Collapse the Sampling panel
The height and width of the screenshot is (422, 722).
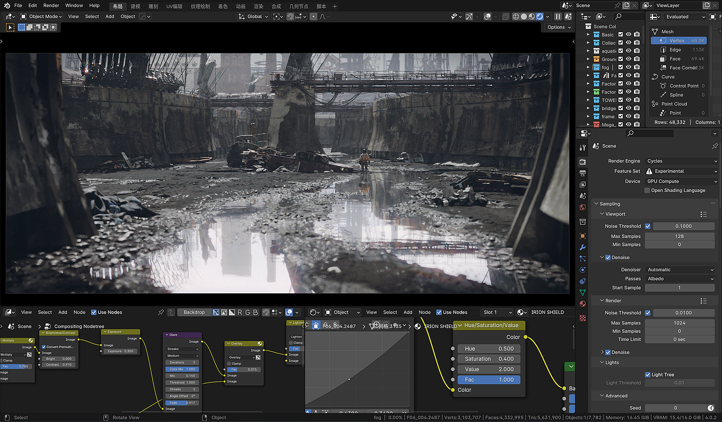point(610,204)
